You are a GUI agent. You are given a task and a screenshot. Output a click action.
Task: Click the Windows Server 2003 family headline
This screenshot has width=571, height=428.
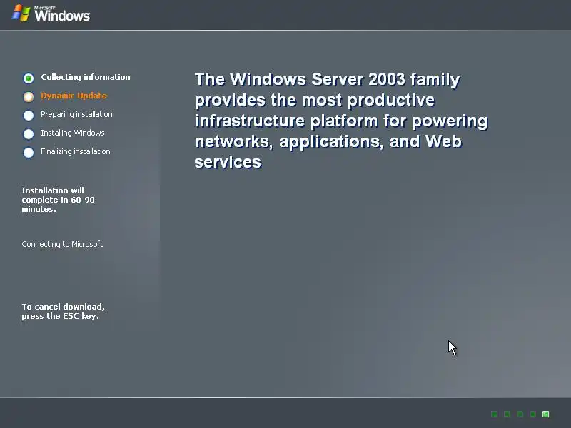coord(341,121)
